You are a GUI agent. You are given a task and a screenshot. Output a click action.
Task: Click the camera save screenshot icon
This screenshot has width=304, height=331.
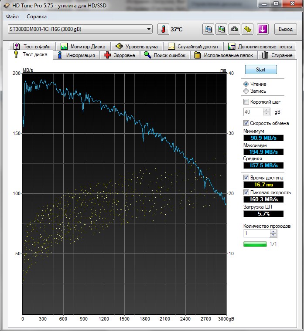[235, 29]
